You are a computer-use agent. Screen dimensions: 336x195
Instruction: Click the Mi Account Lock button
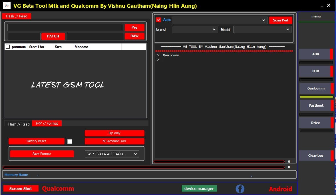(x=114, y=141)
